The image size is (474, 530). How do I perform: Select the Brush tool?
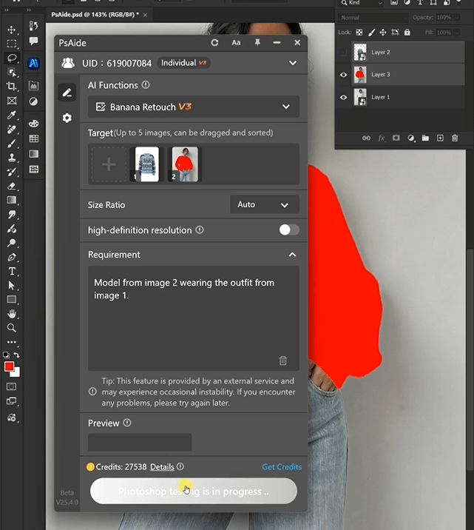tap(12, 144)
